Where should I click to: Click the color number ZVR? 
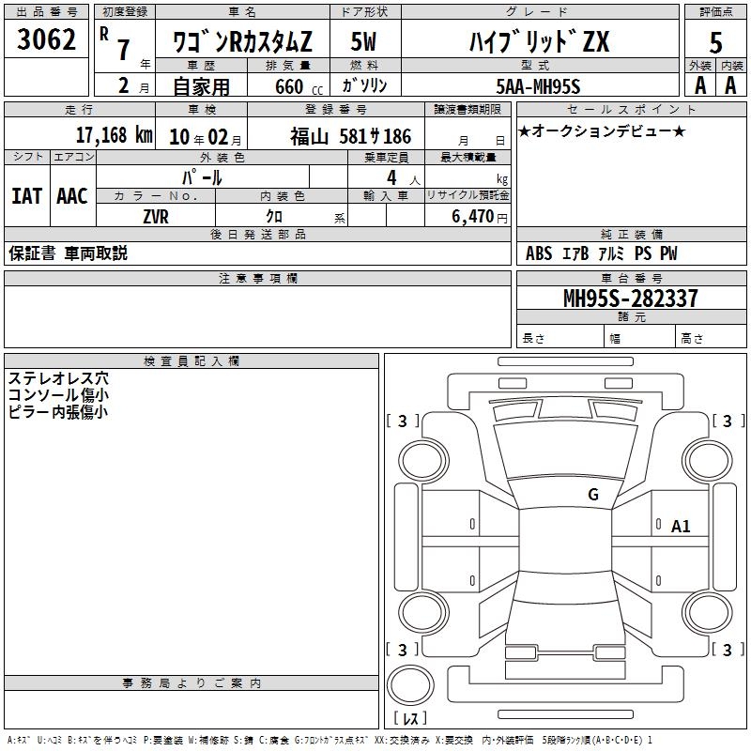[x=156, y=216]
